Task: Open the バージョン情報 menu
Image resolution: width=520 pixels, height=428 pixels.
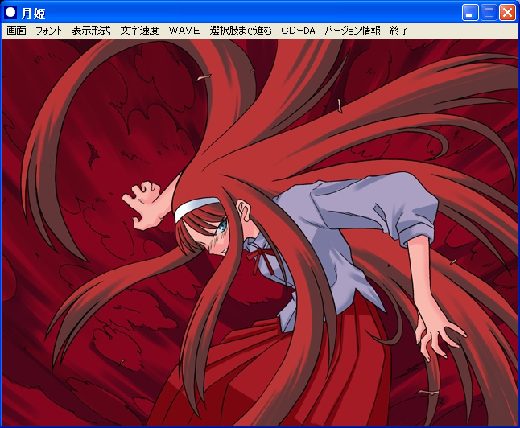Action: tap(353, 31)
